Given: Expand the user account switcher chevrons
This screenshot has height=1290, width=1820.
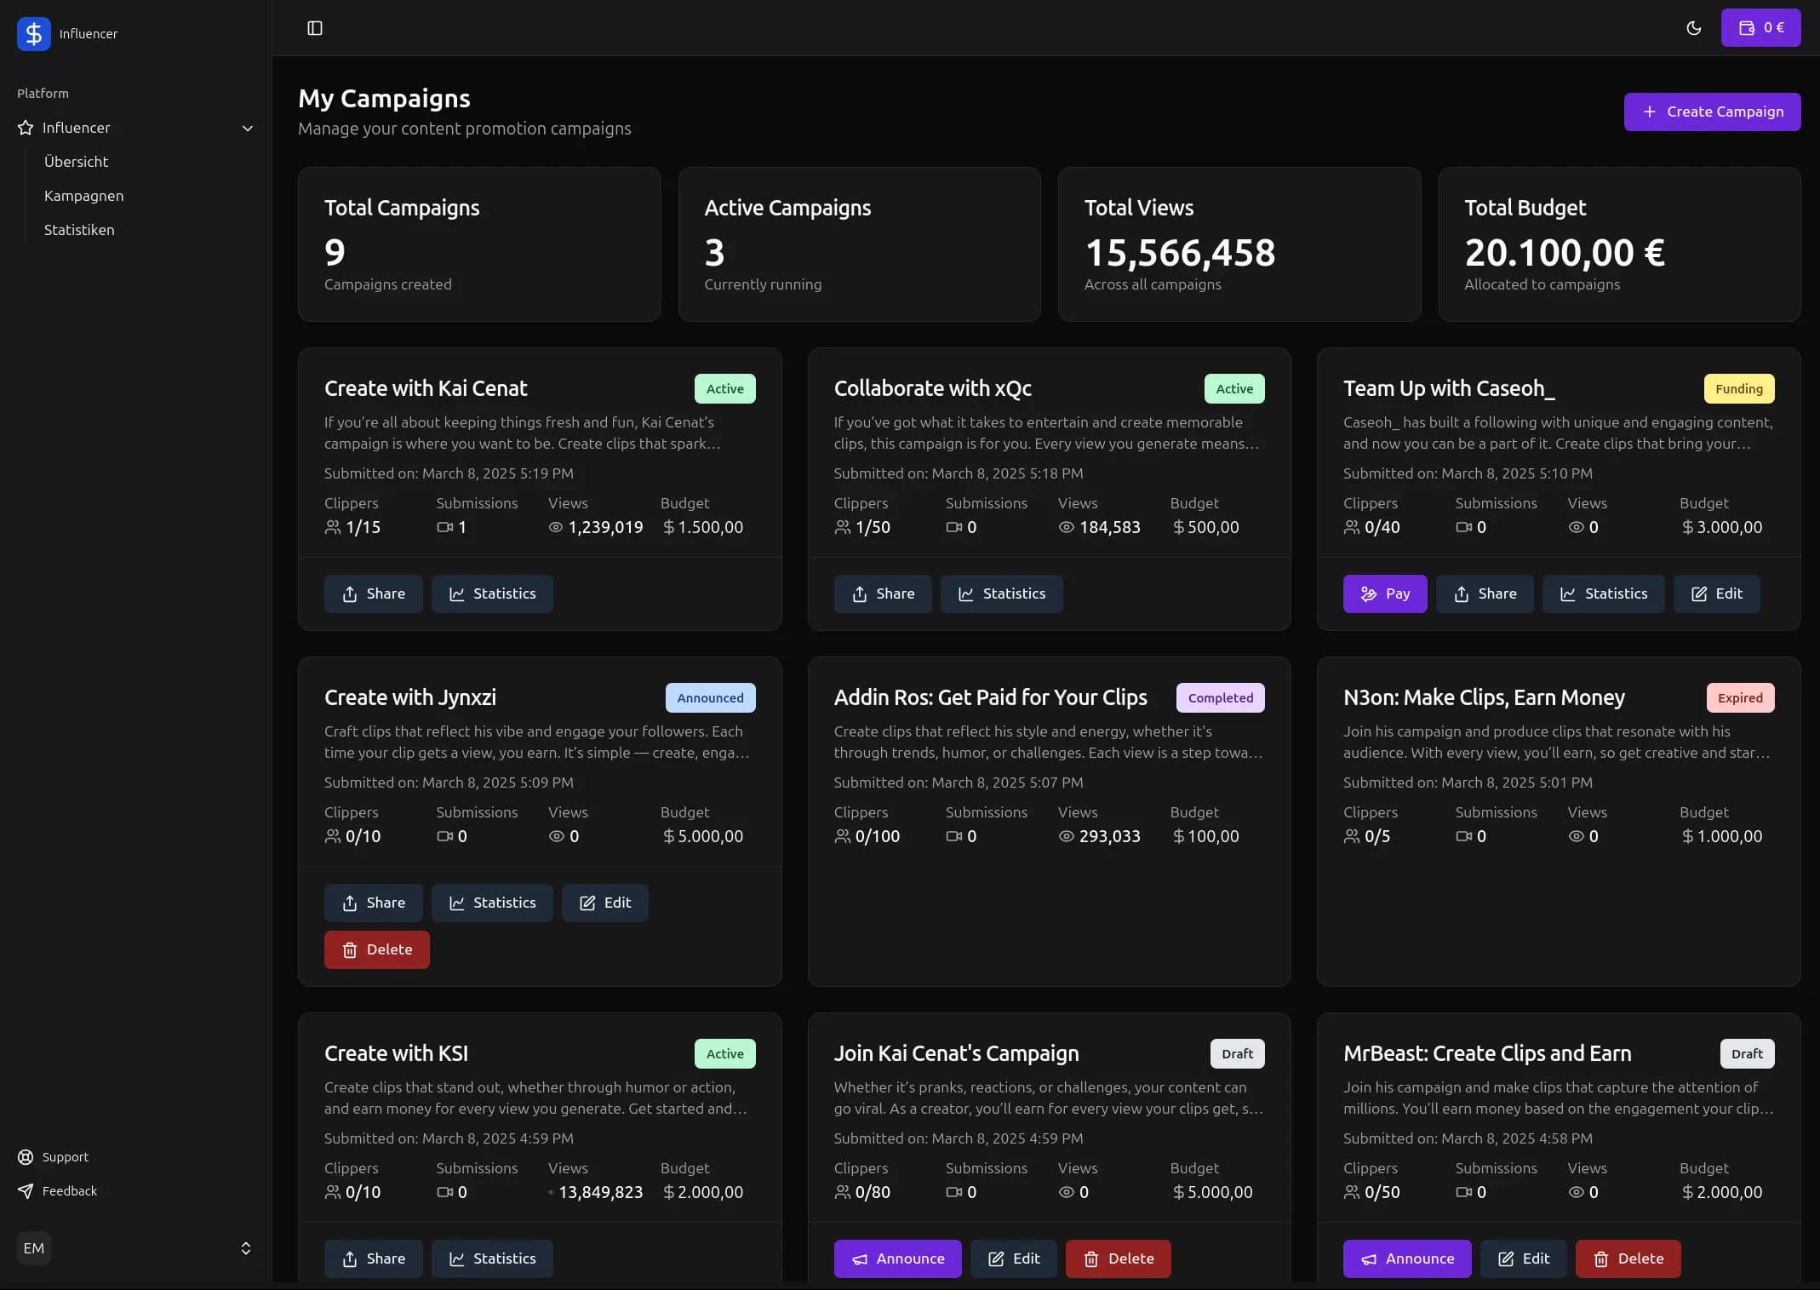Looking at the screenshot, I should click(x=246, y=1248).
